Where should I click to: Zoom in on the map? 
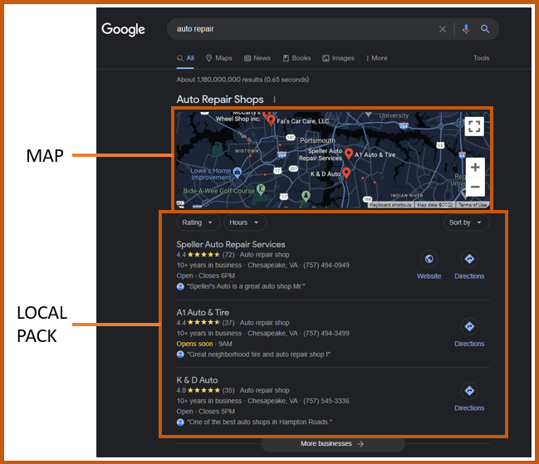(x=475, y=168)
